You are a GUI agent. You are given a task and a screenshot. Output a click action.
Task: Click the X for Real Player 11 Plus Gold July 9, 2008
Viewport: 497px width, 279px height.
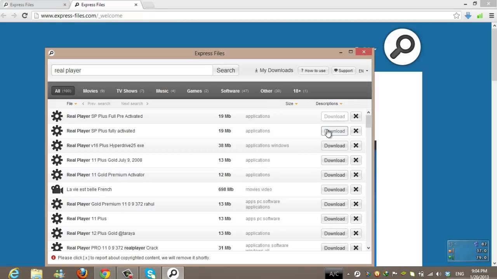356,160
